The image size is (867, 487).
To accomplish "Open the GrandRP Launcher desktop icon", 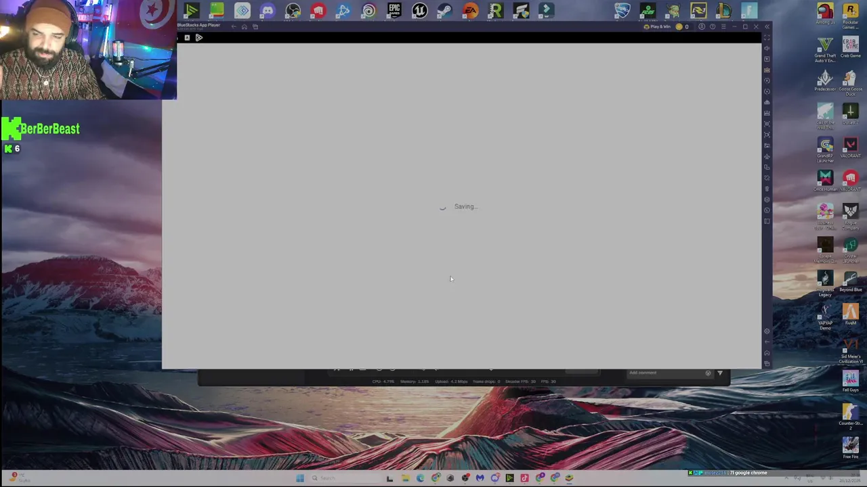I will (825, 149).
